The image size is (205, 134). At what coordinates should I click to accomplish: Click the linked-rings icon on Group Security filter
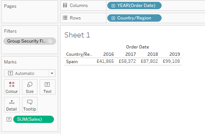[x=50, y=41]
